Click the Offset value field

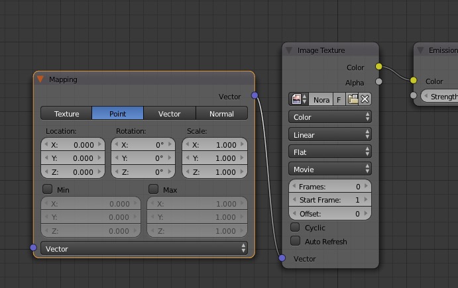330,214
